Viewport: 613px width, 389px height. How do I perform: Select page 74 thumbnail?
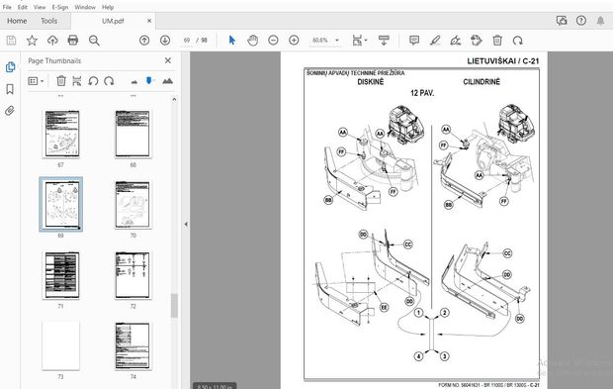(x=132, y=345)
